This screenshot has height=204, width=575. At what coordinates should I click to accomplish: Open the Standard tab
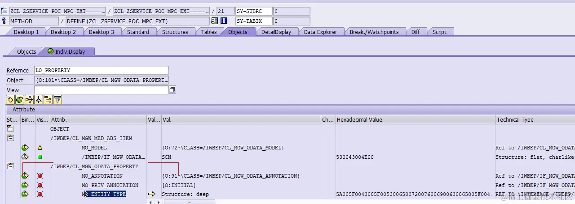[138, 32]
